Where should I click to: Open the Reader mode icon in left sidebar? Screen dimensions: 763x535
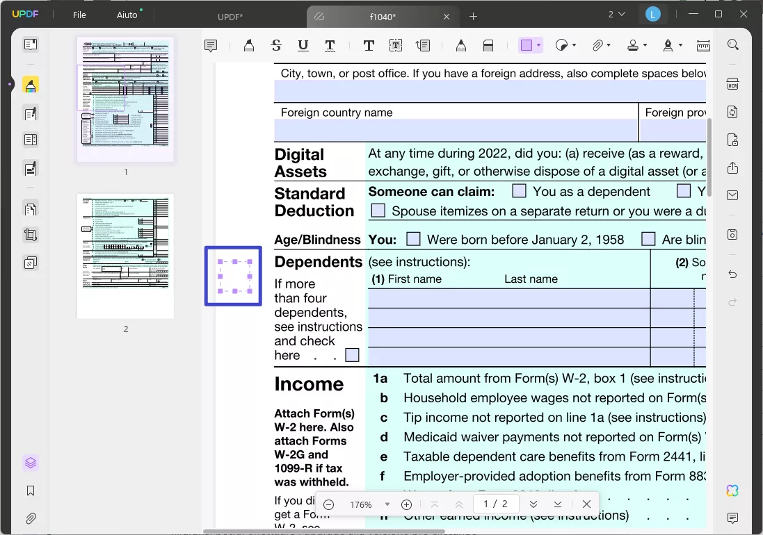coord(30,44)
